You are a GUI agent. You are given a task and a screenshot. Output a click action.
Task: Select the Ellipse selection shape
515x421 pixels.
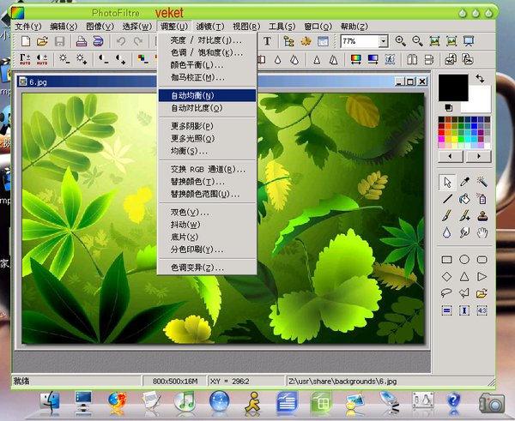tap(464, 260)
